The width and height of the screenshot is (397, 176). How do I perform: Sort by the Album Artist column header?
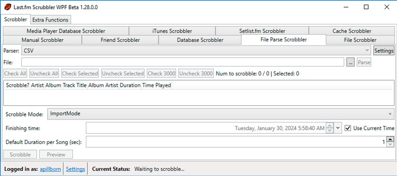tap(103, 85)
